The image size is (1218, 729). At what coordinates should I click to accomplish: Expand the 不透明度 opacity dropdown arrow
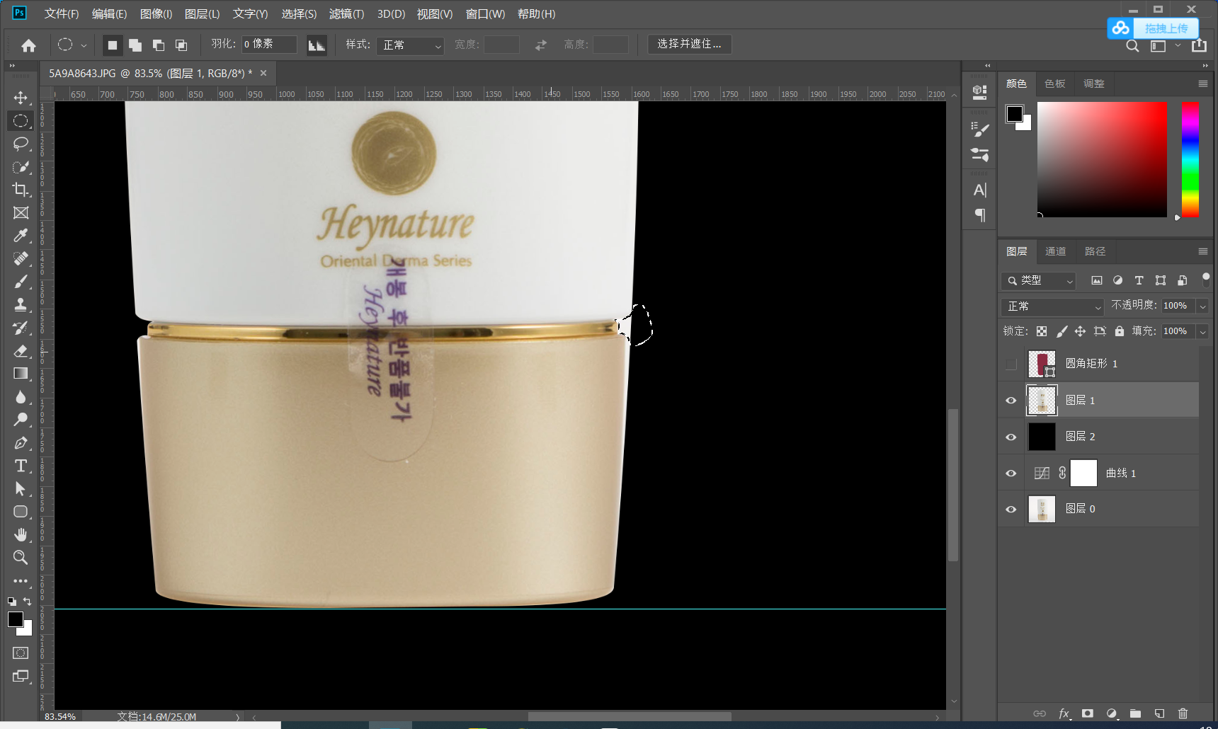1202,306
